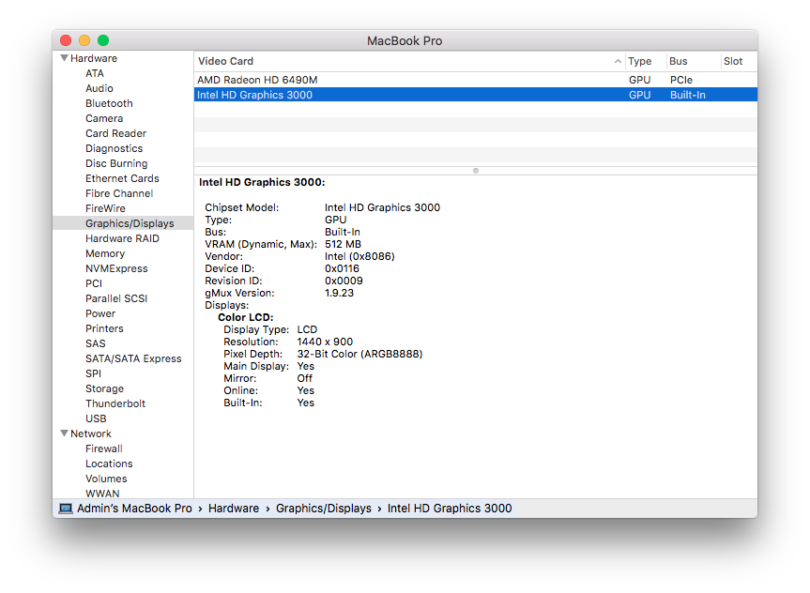Select the AMD Radeon HD 6490M row
The height and width of the screenshot is (593, 810).
click(x=476, y=80)
